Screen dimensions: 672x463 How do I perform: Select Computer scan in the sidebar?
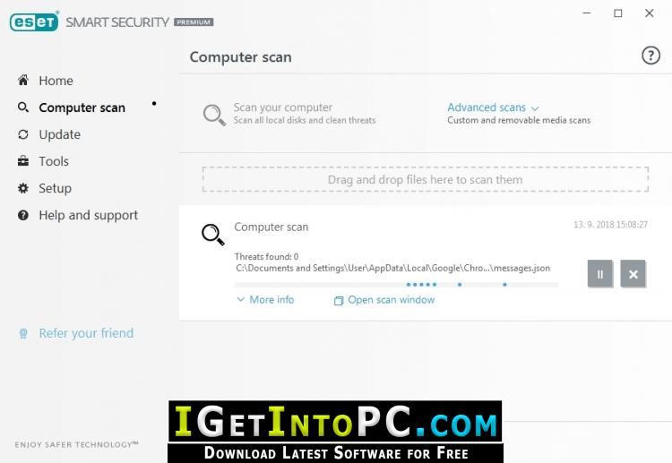pos(82,107)
